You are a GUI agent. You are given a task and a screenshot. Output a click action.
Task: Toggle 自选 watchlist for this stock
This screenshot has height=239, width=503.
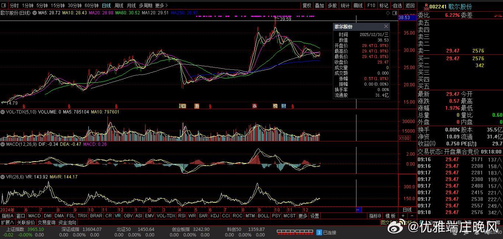tap(397, 6)
